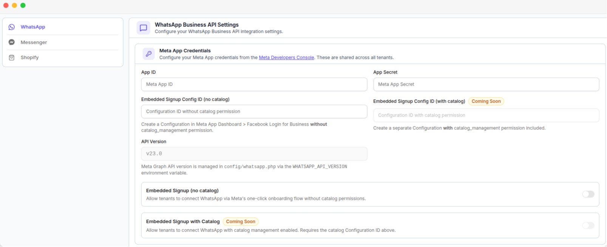The image size is (607, 247).
Task: Click the Messenger icon in sidebar
Action: tap(12, 42)
